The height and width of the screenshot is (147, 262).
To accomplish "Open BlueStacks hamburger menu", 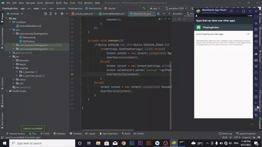I will [x=231, y=11].
